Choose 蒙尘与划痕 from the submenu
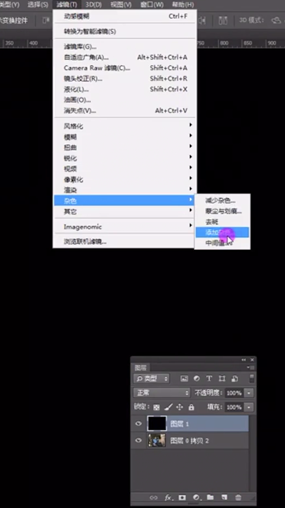Viewport: 285px width, 508px height. (222, 211)
